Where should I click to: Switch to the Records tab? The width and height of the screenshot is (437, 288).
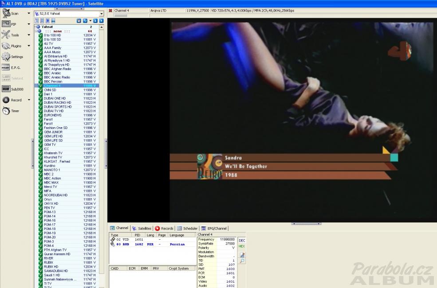click(164, 229)
